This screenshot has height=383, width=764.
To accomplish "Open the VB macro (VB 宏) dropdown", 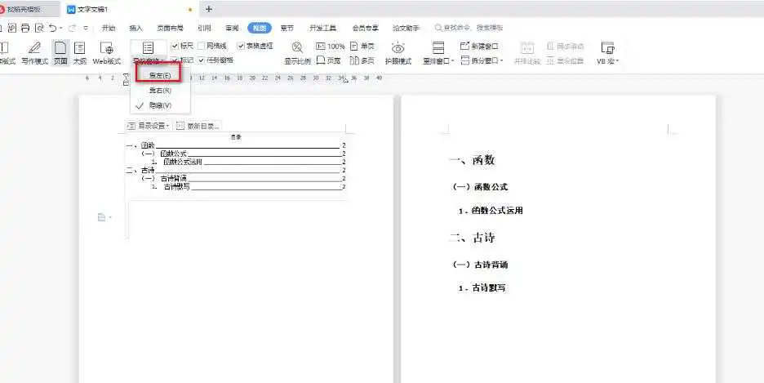I will pos(607,53).
